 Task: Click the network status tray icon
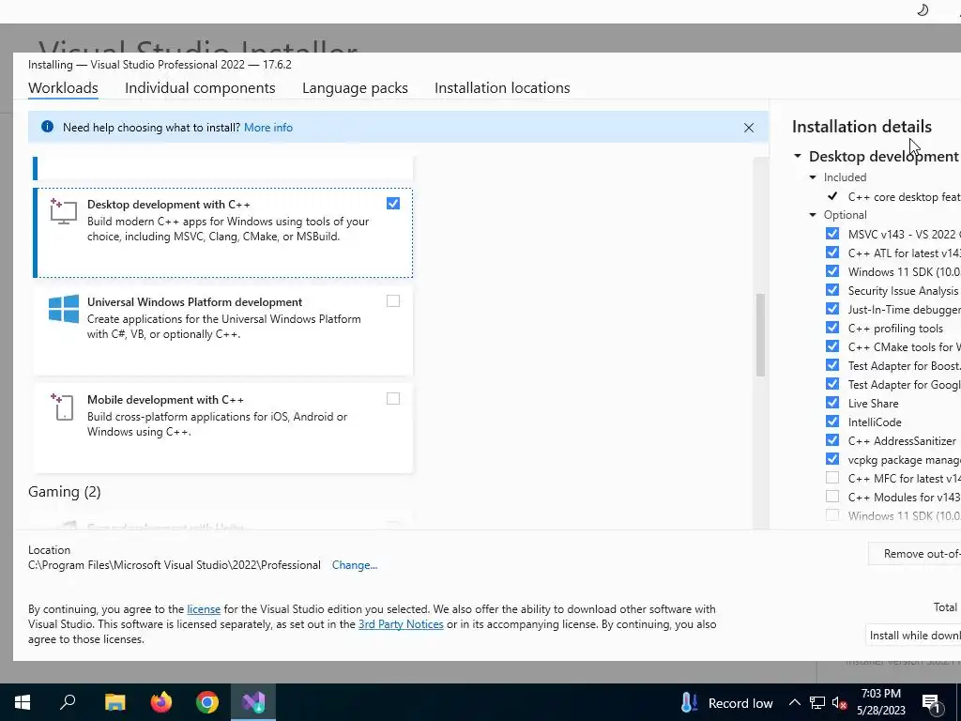(817, 702)
